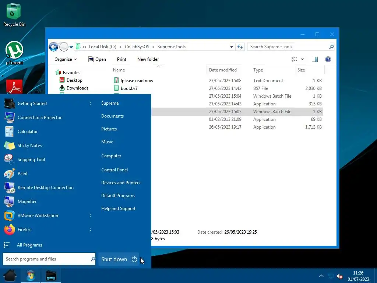Click the house icon on taskbar
Viewport: 377px width, 283px height.
[10, 276]
